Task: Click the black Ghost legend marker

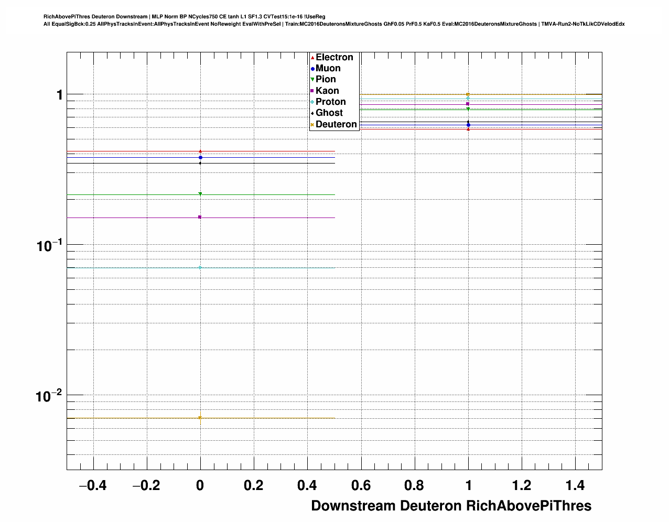Action: click(312, 113)
